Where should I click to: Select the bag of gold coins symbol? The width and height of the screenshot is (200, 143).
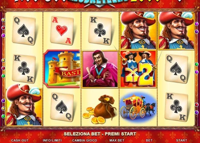tap(99, 109)
